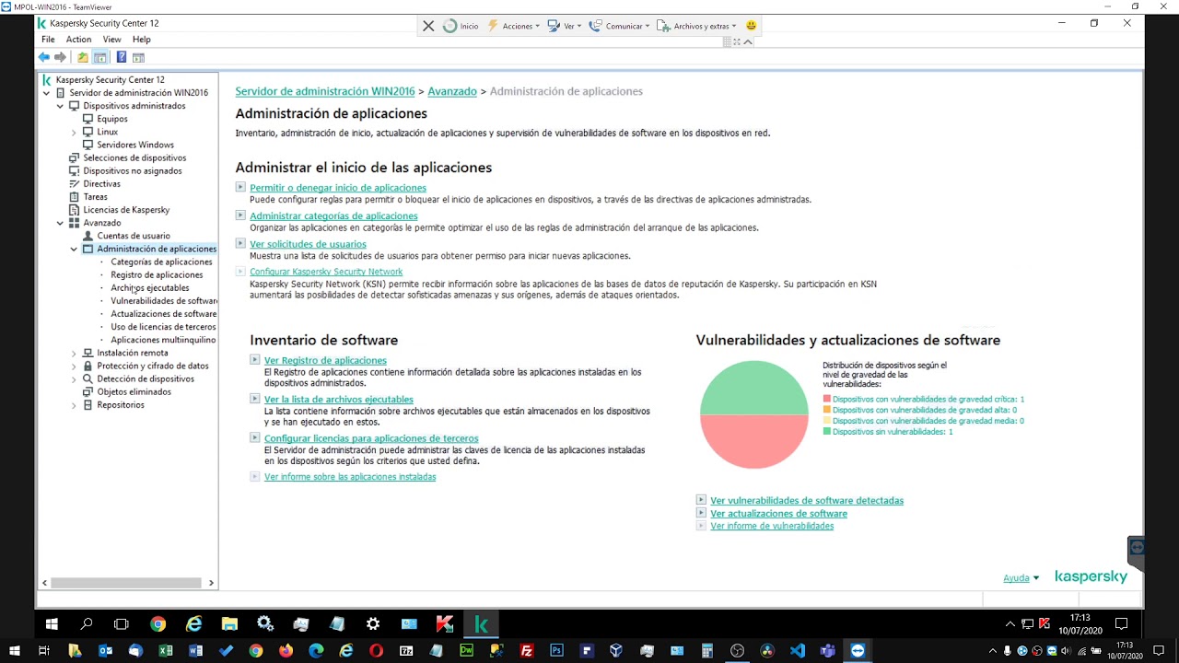
Task: Open Ver solicitudes de usuarios link
Action: click(308, 244)
